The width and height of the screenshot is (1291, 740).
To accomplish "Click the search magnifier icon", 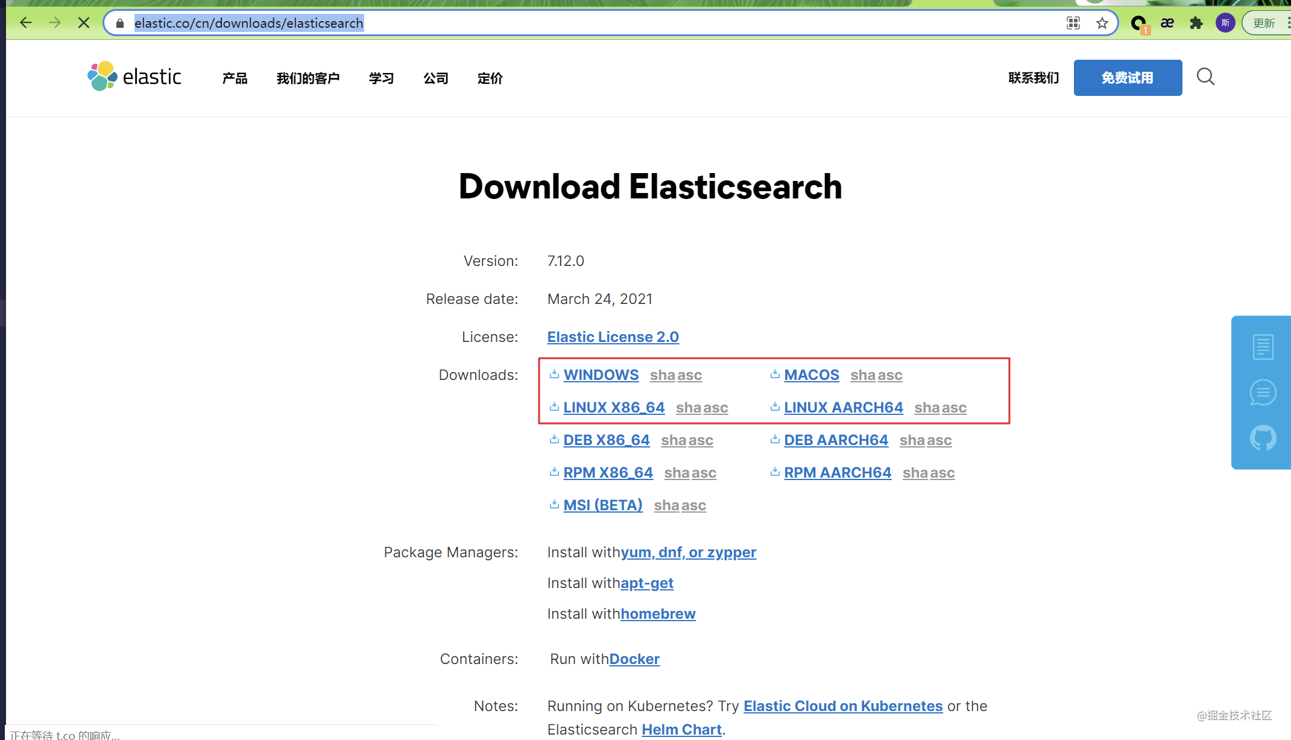I will coord(1205,77).
